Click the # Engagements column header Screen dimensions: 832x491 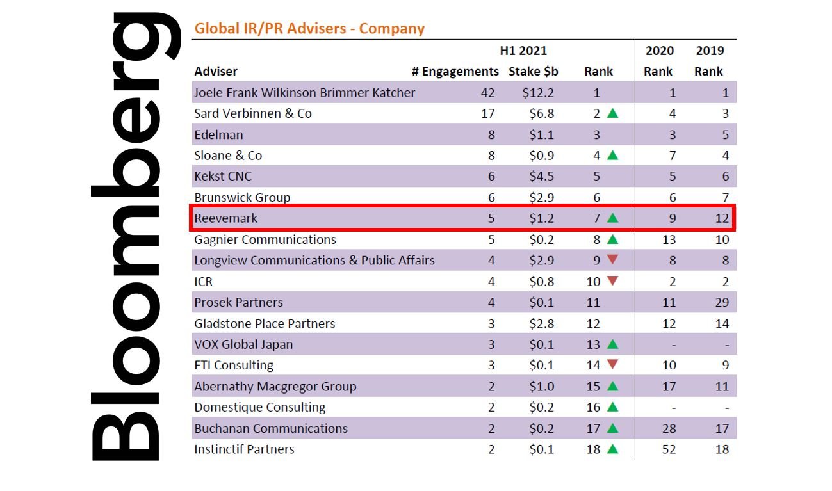pyautogui.click(x=455, y=72)
